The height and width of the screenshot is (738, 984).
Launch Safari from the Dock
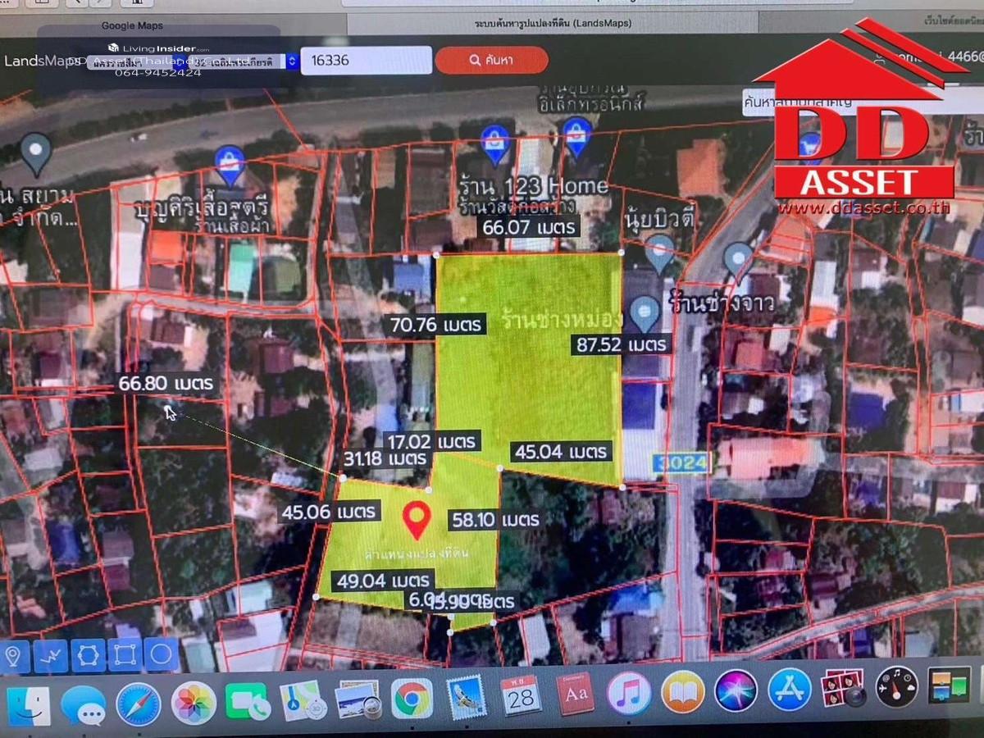[x=138, y=704]
